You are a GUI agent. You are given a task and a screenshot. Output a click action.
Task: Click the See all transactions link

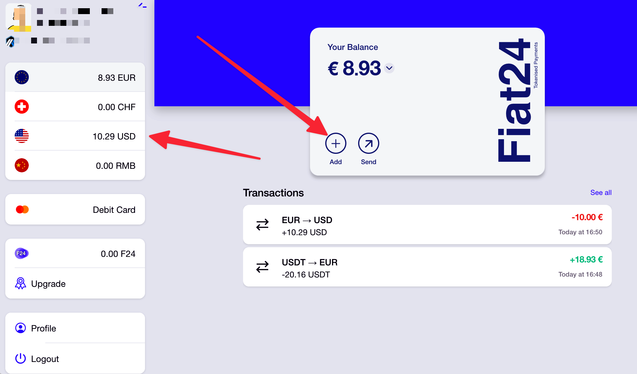601,193
